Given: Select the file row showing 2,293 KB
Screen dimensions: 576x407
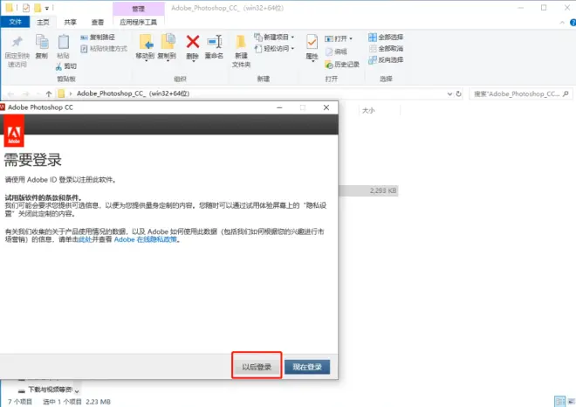Looking at the screenshot, I should coord(368,190).
